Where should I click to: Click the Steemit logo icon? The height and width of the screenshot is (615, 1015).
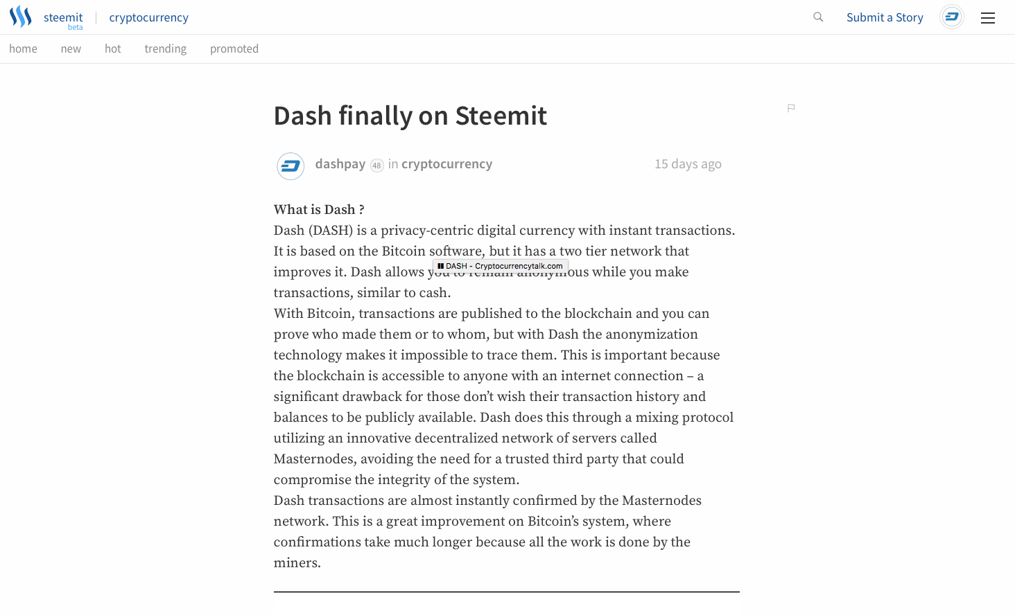[x=20, y=17]
